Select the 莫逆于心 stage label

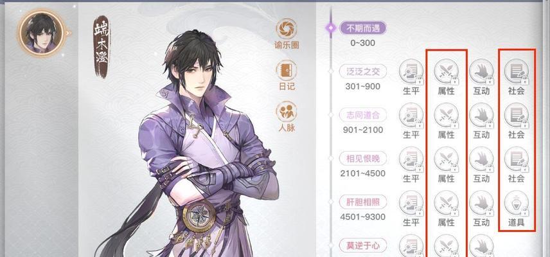[x=363, y=245]
